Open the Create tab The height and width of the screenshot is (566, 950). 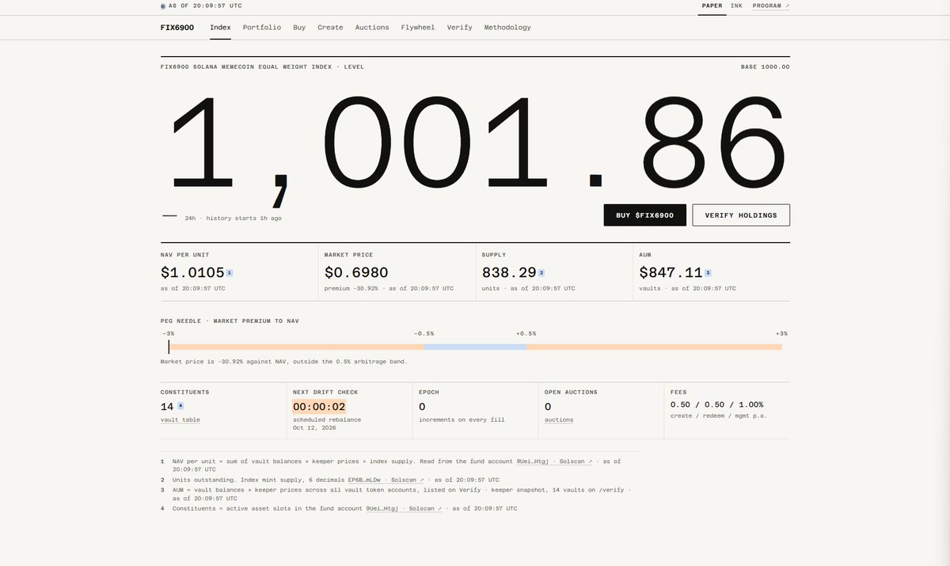point(330,27)
